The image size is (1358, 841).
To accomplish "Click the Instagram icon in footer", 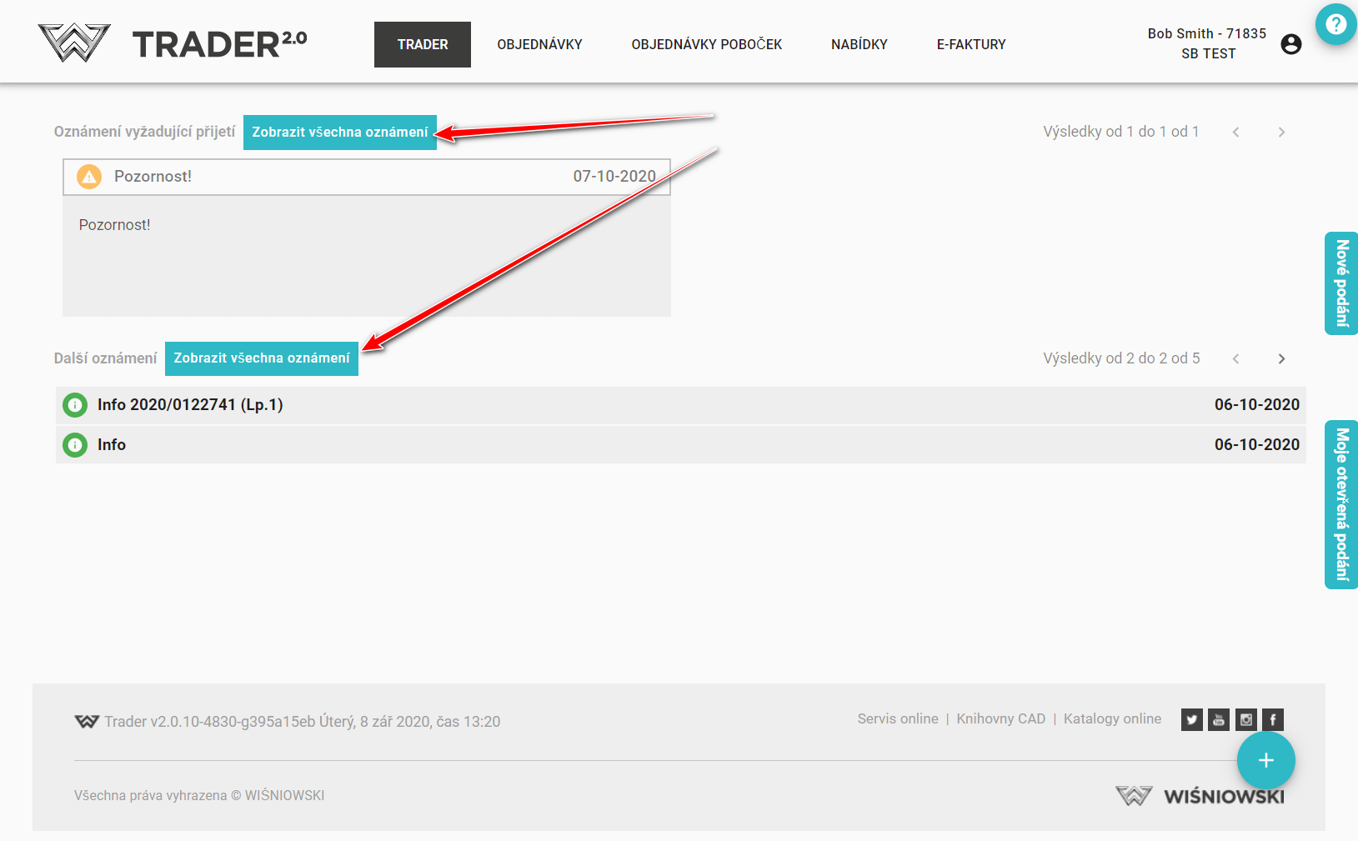I will [1245, 719].
